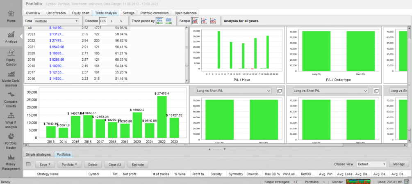Open Equity Control in the sidebar

[x=11, y=58]
